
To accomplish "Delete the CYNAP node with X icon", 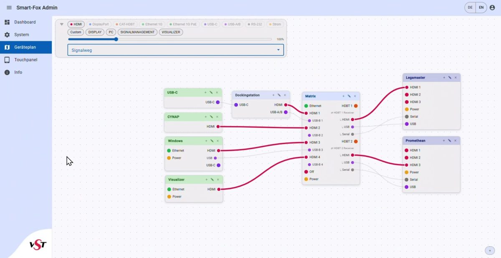I will point(217,116).
